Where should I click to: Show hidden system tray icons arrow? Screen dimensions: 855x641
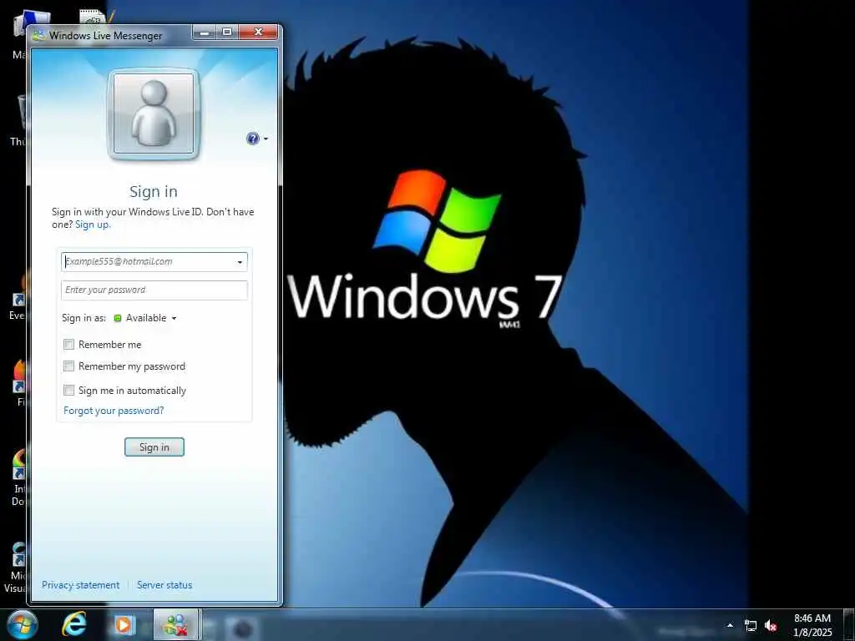click(x=730, y=625)
